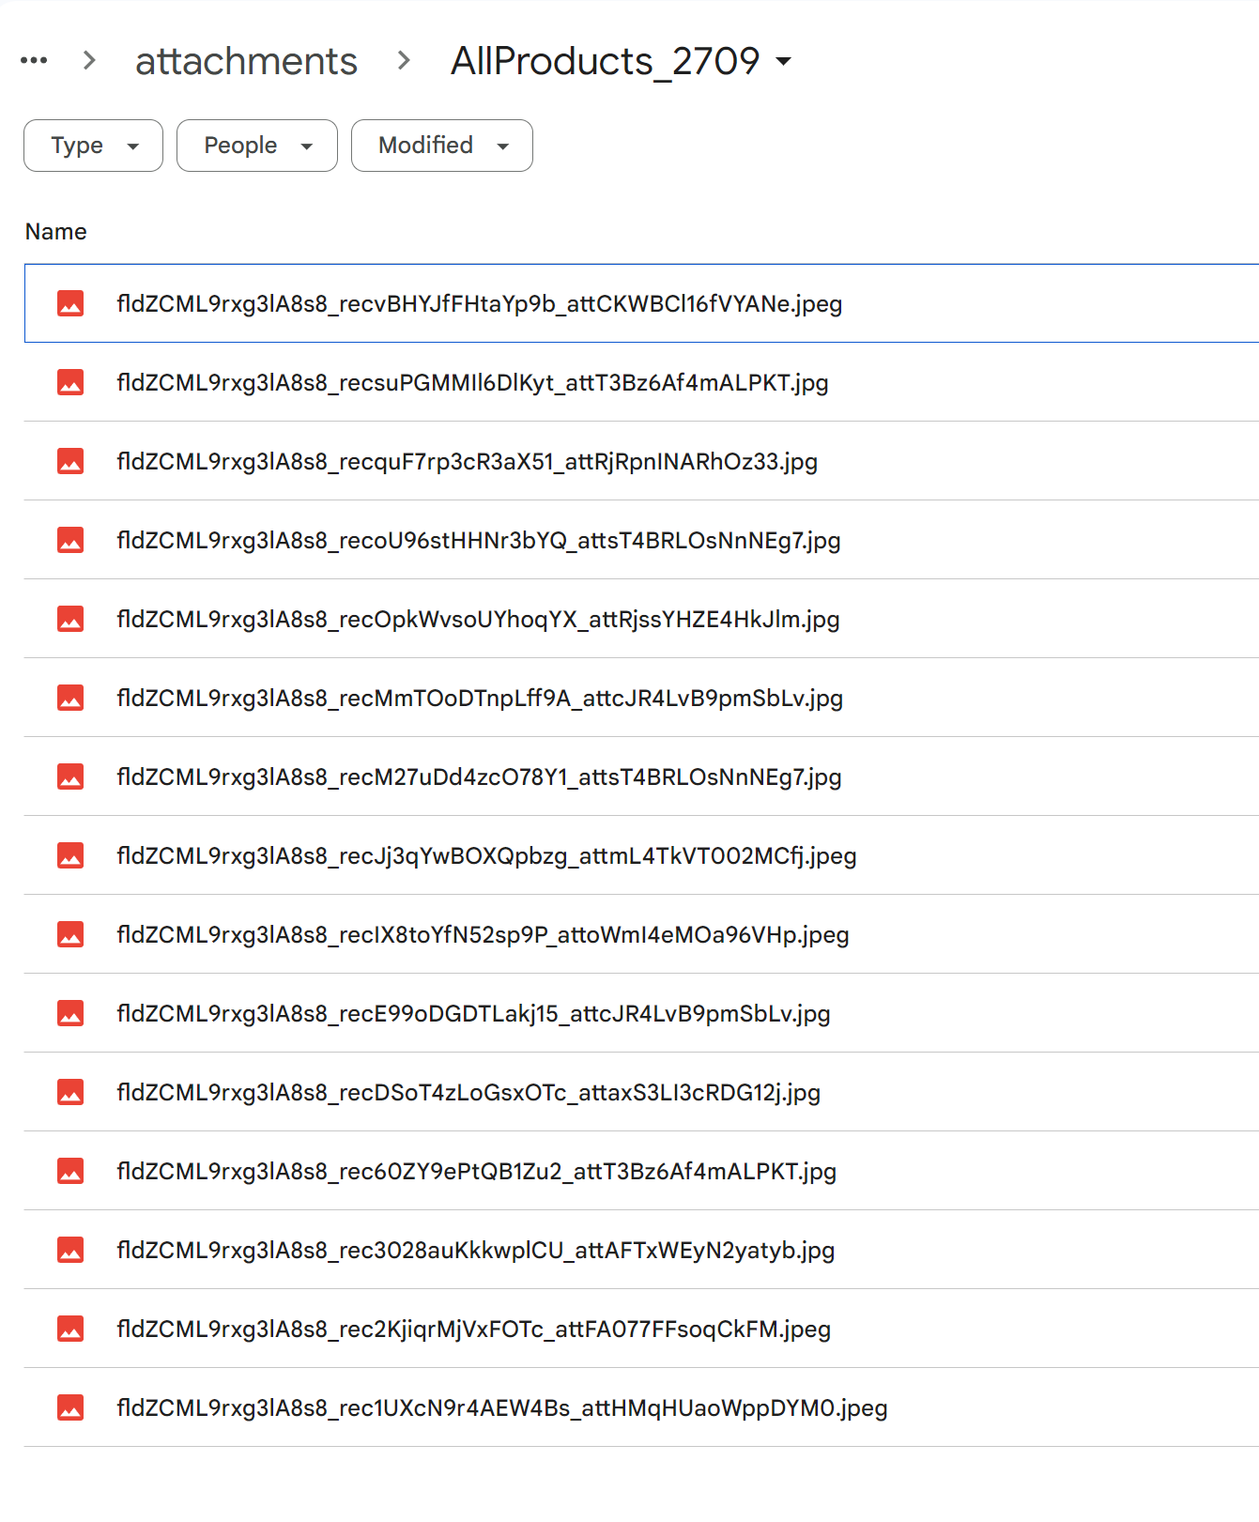Click image icon beside recsuPGMMIl6DlKyt file
The image size is (1259, 1522).
[70, 382]
